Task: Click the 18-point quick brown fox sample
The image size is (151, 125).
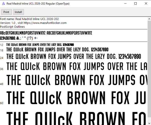Action: point(57,50)
